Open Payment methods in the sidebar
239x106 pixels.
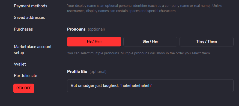[x=31, y=6]
